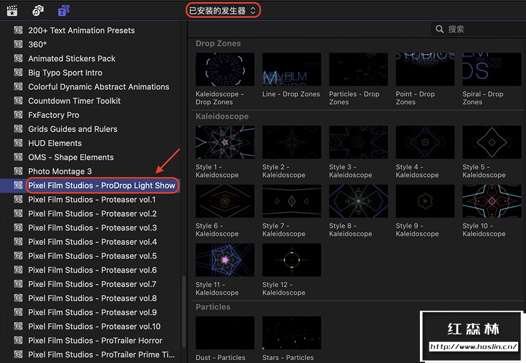Select the Spiral - Drop Zones thumbnail
This screenshot has height=363, width=526.
click(492, 69)
